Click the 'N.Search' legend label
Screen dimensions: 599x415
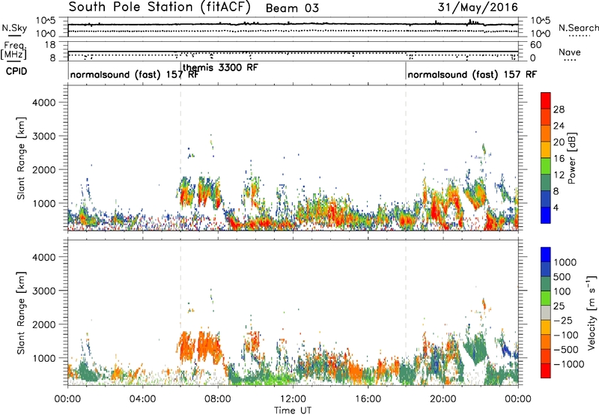[x=578, y=28]
